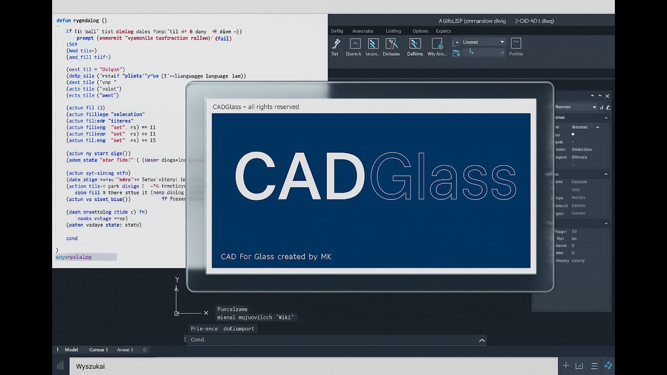Click 'mienal majuovilcch "Wiki"' text
Image resolution: width=667 pixels, height=375 pixels.
coord(256,317)
